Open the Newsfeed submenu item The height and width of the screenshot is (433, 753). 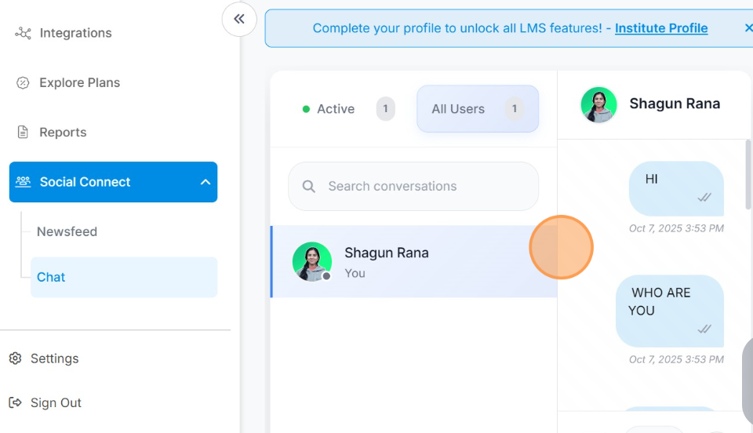pyautogui.click(x=67, y=231)
